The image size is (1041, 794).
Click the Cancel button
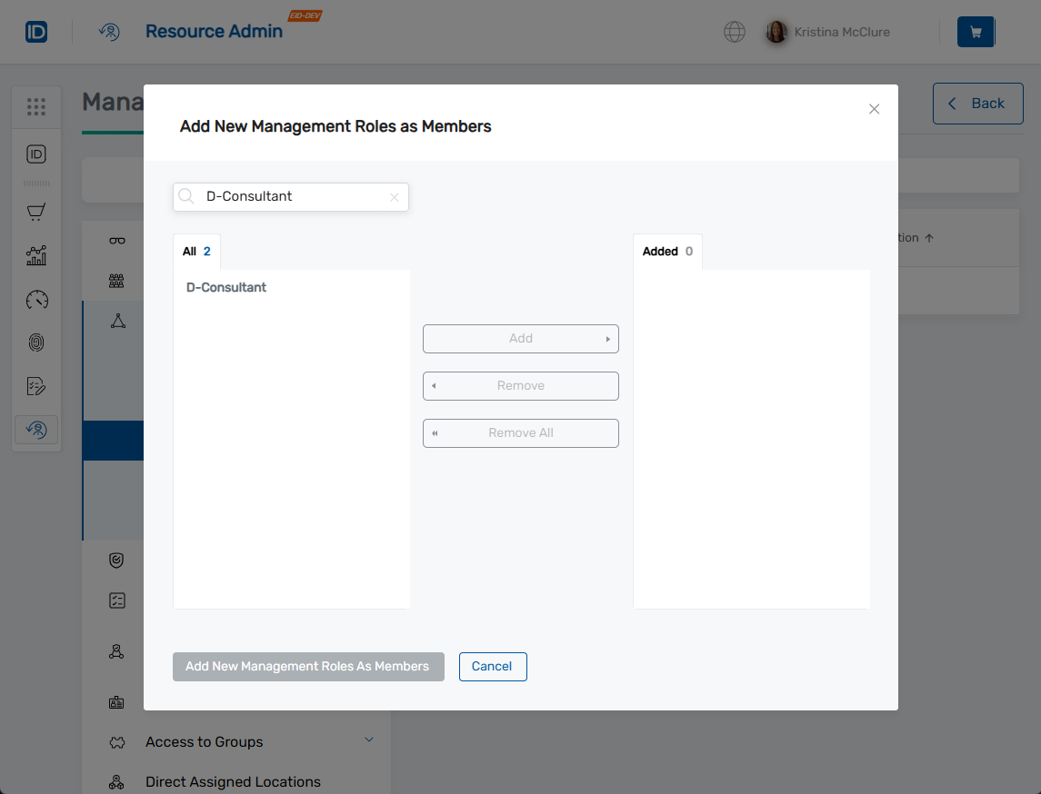coord(493,666)
